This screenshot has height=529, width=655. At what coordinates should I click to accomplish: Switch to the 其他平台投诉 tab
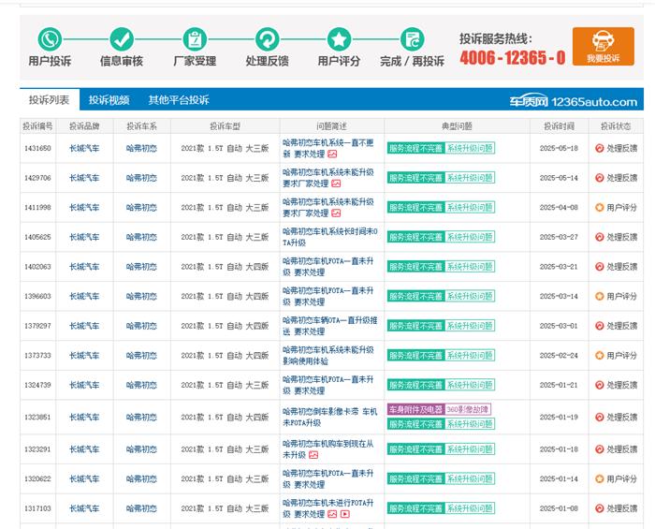[178, 100]
